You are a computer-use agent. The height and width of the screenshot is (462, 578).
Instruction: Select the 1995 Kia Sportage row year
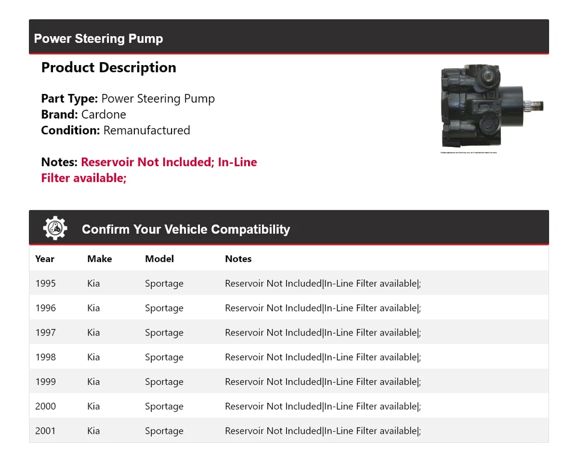tap(45, 284)
